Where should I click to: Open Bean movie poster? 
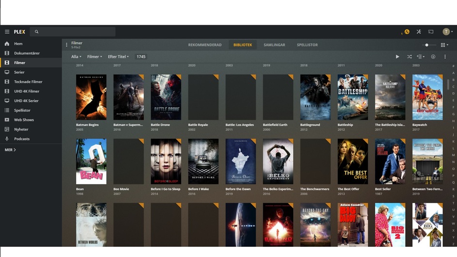[91, 161]
